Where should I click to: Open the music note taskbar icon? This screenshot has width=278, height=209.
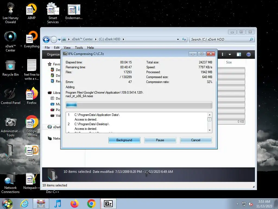coord(58,204)
